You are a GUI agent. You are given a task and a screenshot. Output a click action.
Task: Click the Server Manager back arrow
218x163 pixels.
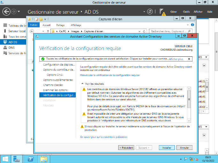tap(6, 11)
